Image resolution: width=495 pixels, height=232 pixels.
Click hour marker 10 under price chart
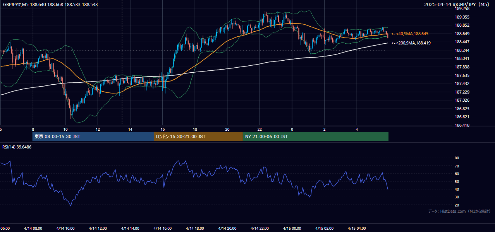[x=65, y=129]
